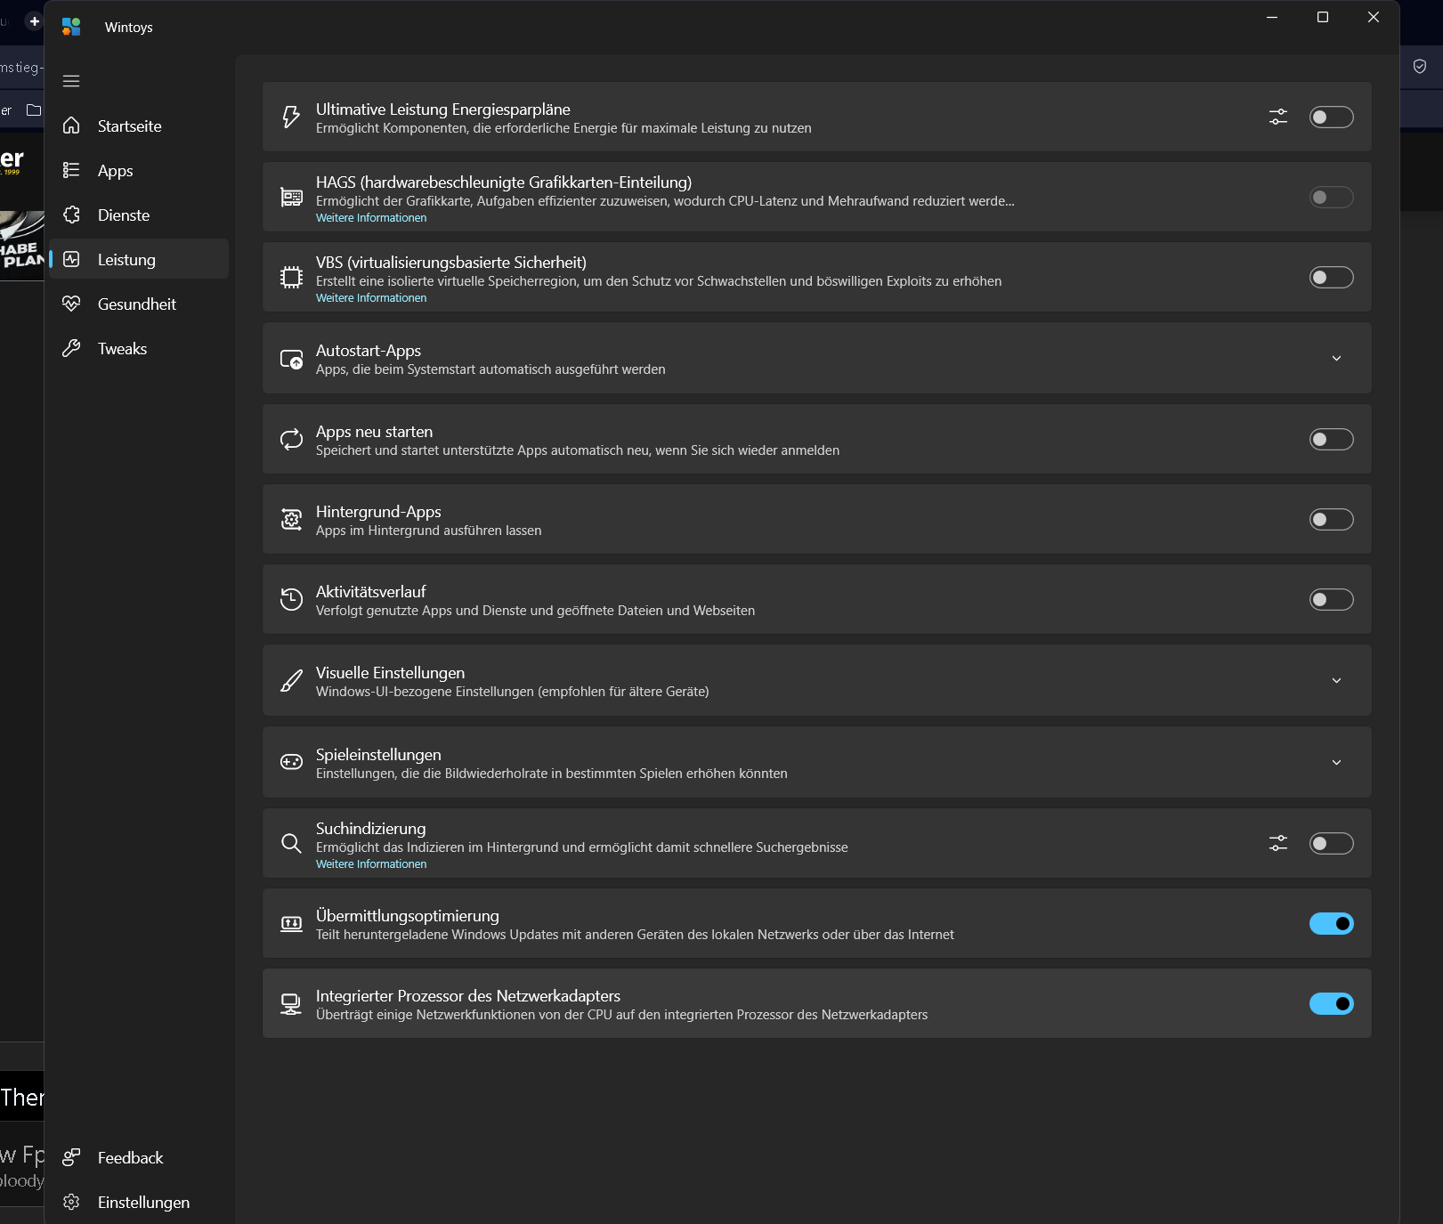
Task: Click the Gesundheit heart icon
Action: [x=71, y=304]
